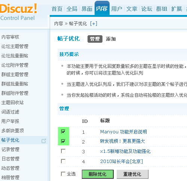This screenshot has width=187, height=181.
Task: Check the 2010站长年会[北京] row checkbox
Action: coord(63,161)
